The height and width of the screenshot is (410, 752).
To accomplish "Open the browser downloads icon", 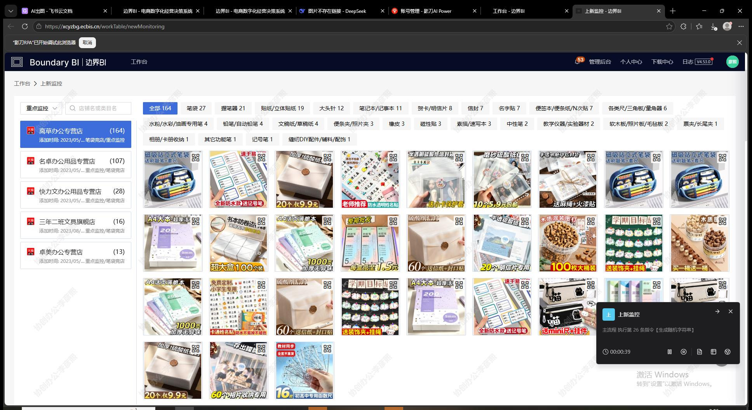I will 714,26.
